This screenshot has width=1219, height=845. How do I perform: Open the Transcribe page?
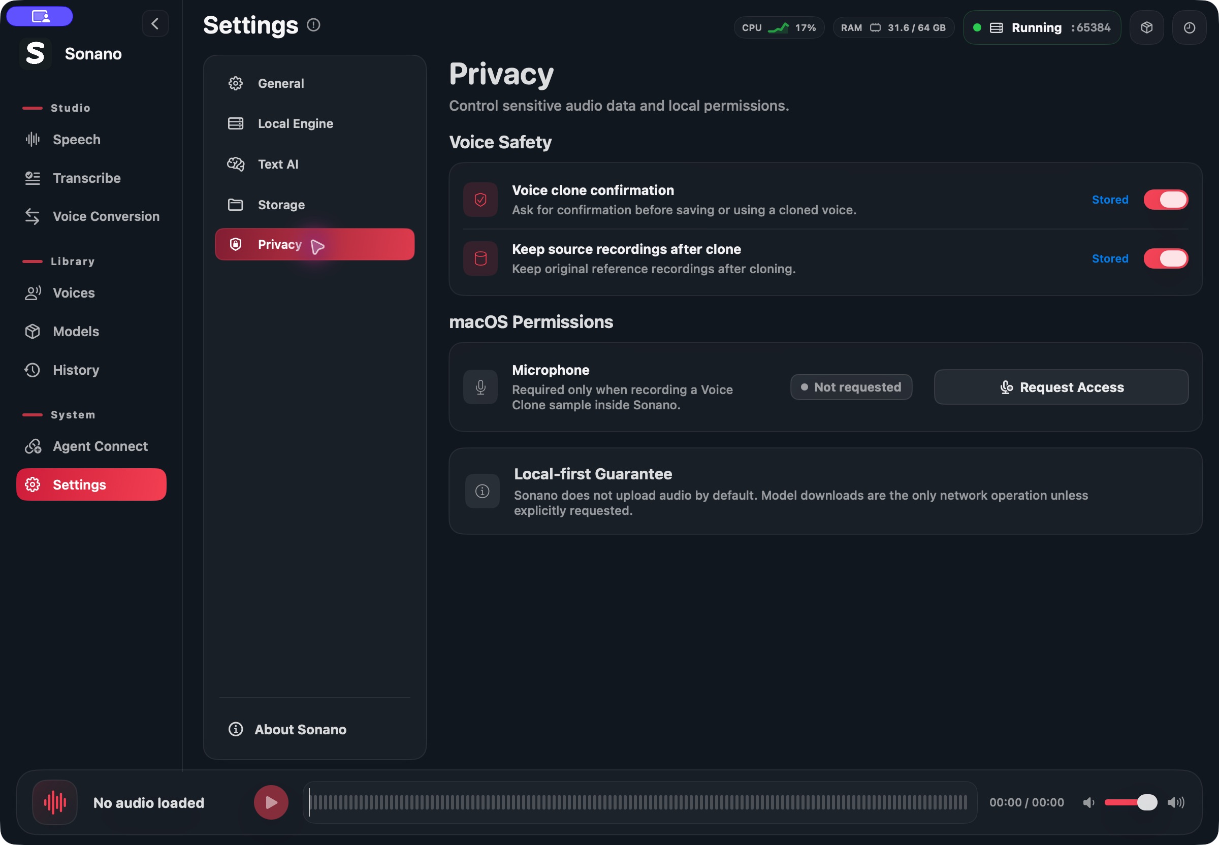coord(91,178)
